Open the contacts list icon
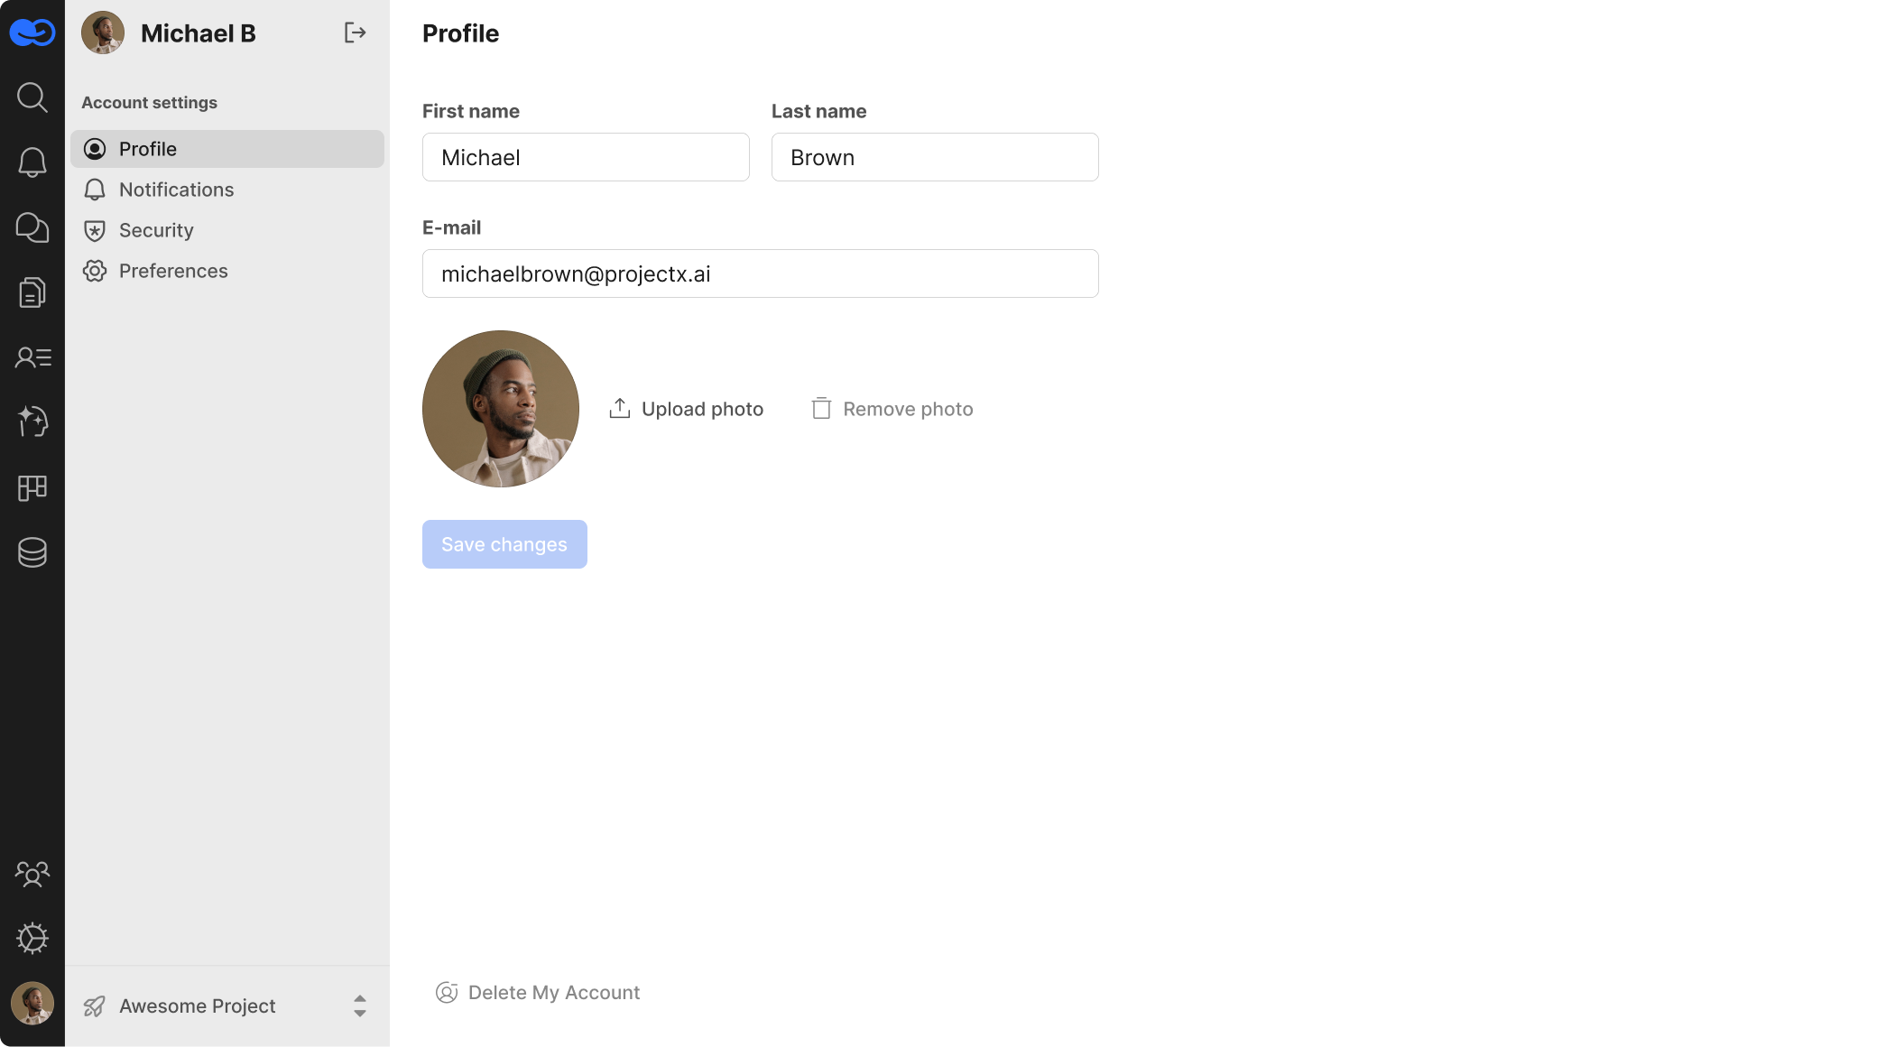Screen dimensions: 1895x1047 coord(32,357)
